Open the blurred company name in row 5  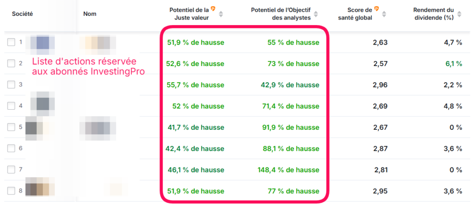point(98,127)
